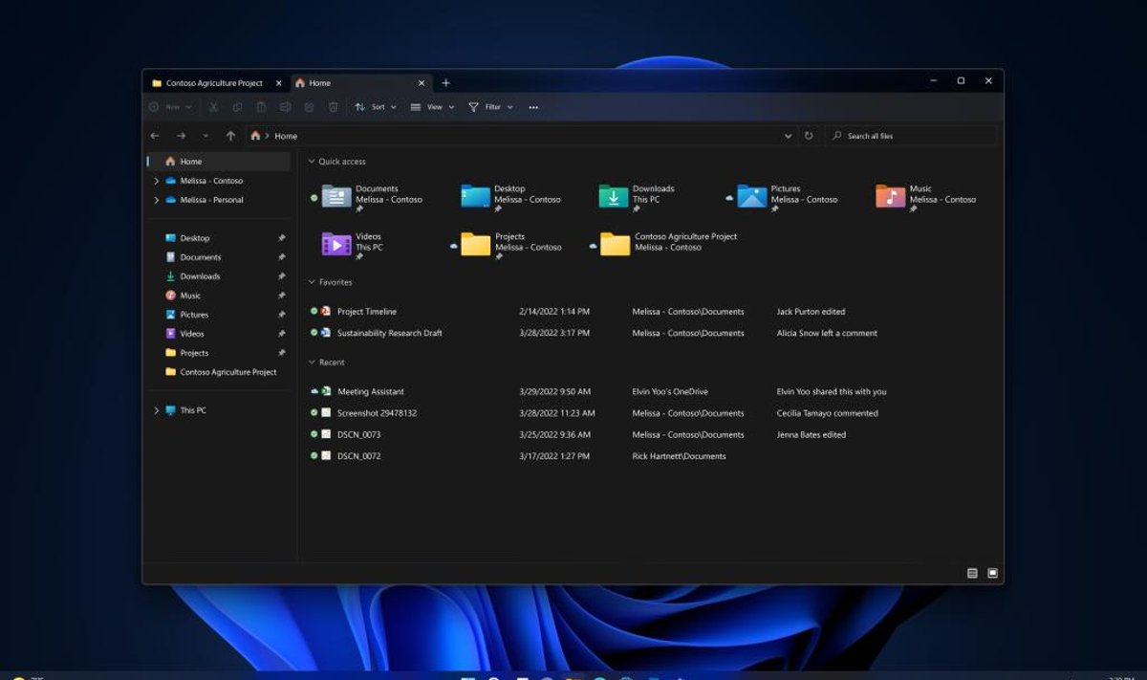The height and width of the screenshot is (680, 1147).
Task: Click the Share icon in toolbar
Action: pos(309,107)
